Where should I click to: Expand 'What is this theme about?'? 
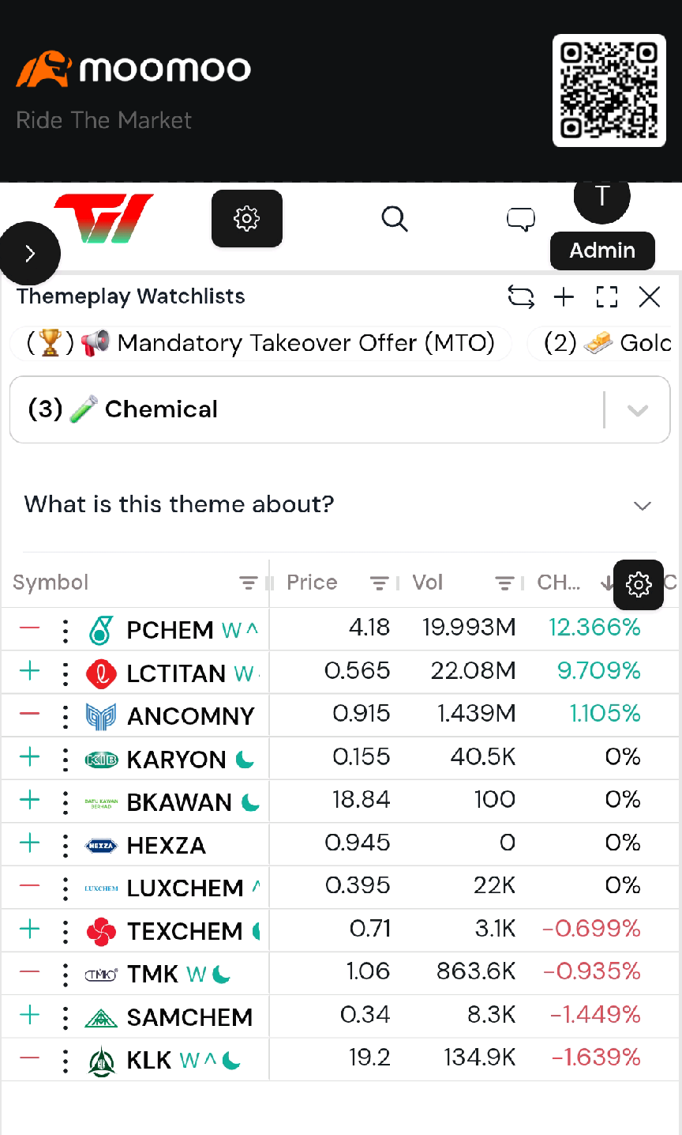click(340, 504)
